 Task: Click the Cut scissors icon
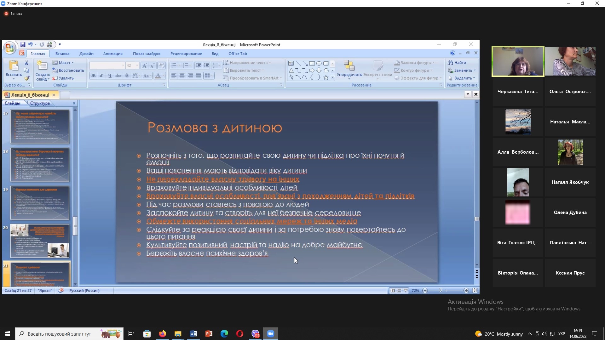(27, 63)
